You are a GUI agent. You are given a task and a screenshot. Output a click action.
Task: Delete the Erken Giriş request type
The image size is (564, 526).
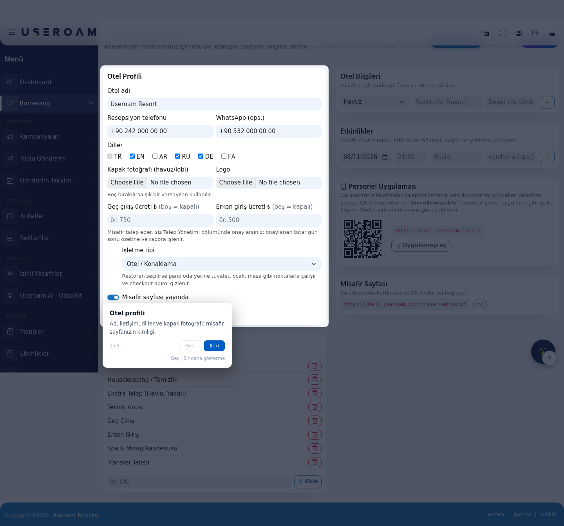click(315, 435)
